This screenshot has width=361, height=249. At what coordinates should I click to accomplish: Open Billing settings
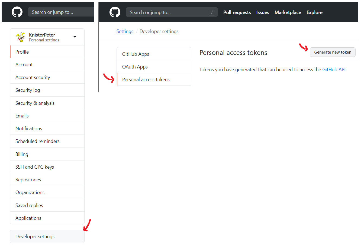click(47, 154)
